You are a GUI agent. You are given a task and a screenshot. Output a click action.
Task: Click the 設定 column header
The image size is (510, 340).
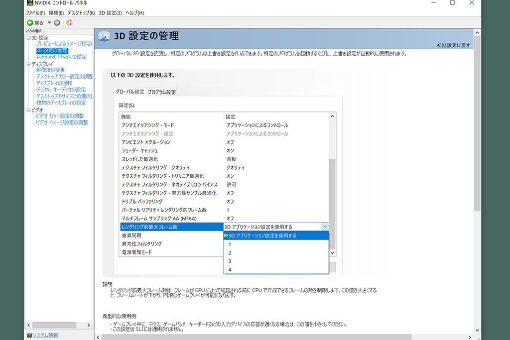click(276, 116)
